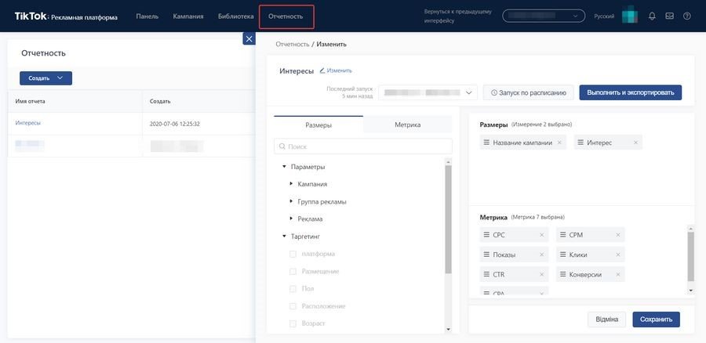Open the Создать dropdown button

click(46, 78)
